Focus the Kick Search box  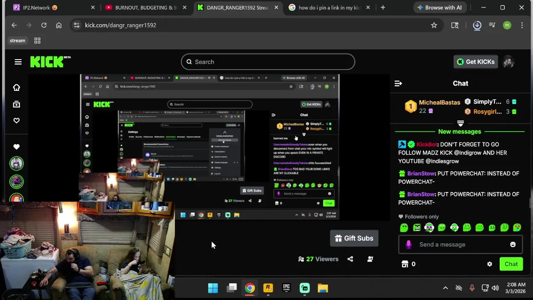pos(268,62)
